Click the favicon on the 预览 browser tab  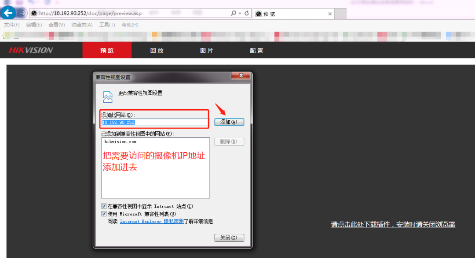[259, 14]
